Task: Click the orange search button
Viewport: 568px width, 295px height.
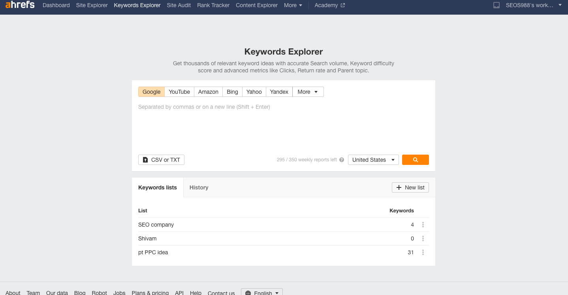Action: 416,160
